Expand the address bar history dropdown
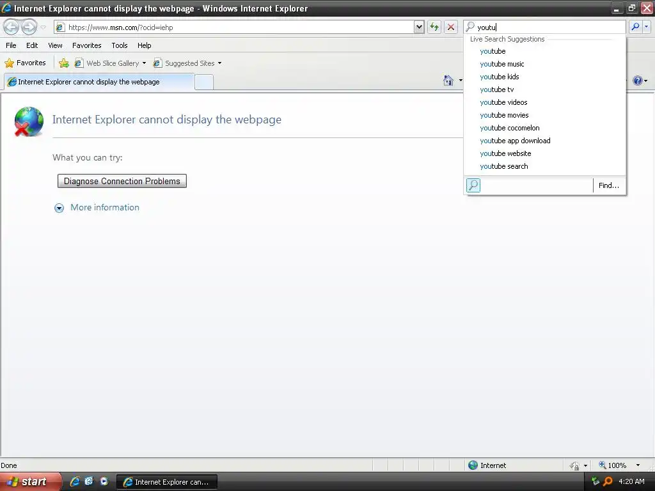 (x=419, y=27)
